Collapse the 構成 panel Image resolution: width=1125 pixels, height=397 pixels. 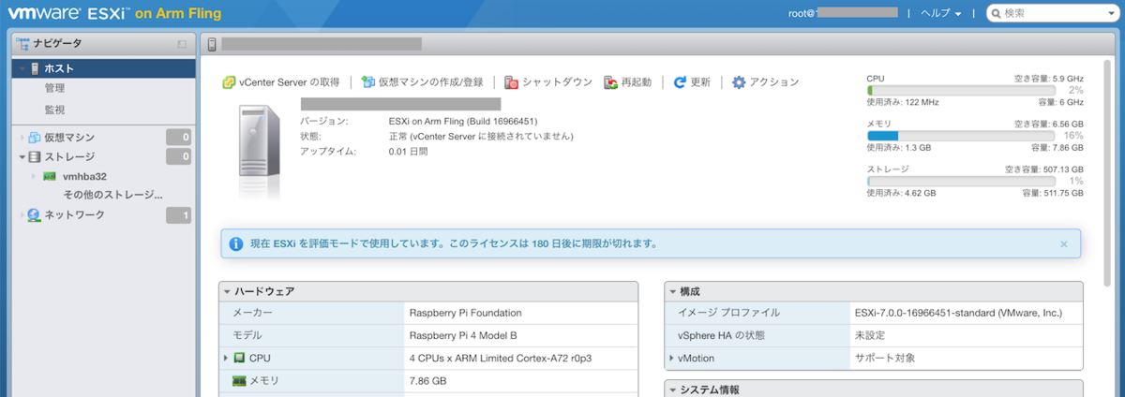pos(672,292)
